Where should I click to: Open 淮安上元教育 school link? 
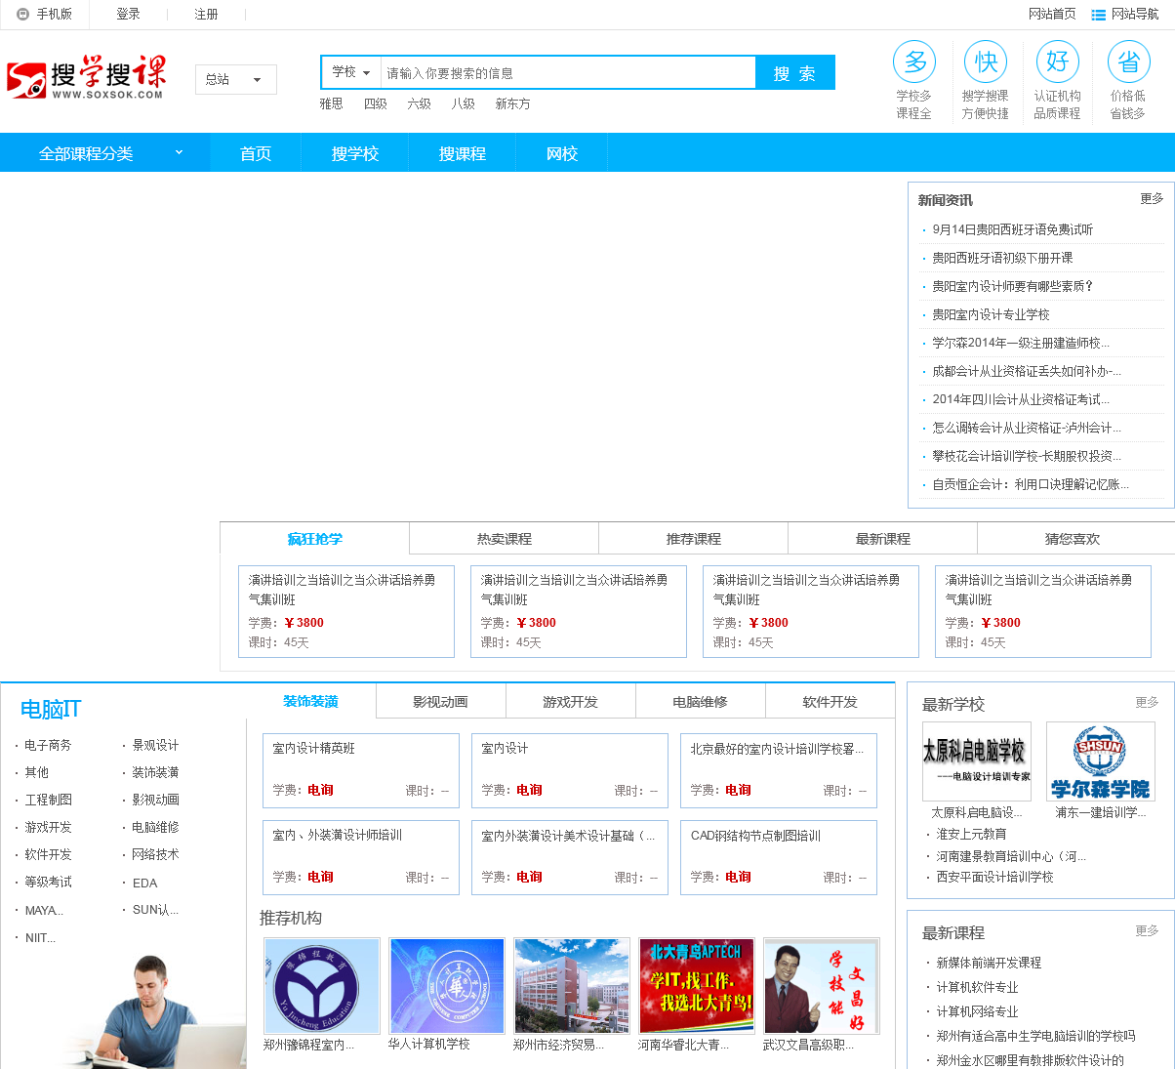(971, 834)
